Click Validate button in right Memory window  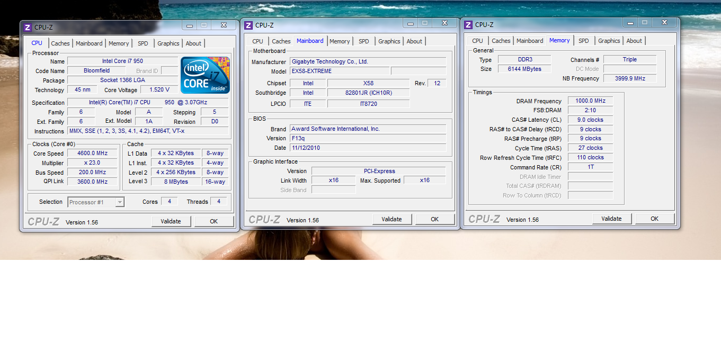pyautogui.click(x=612, y=219)
